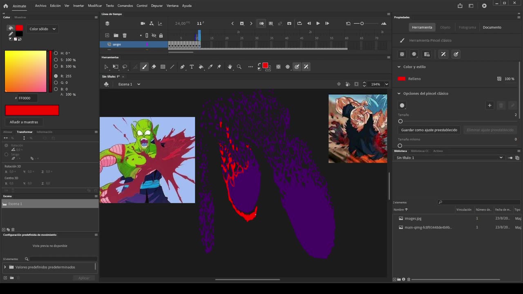The height and width of the screenshot is (294, 523).
Task: Select the Zoom magnifier tool
Action: [x=239, y=67]
